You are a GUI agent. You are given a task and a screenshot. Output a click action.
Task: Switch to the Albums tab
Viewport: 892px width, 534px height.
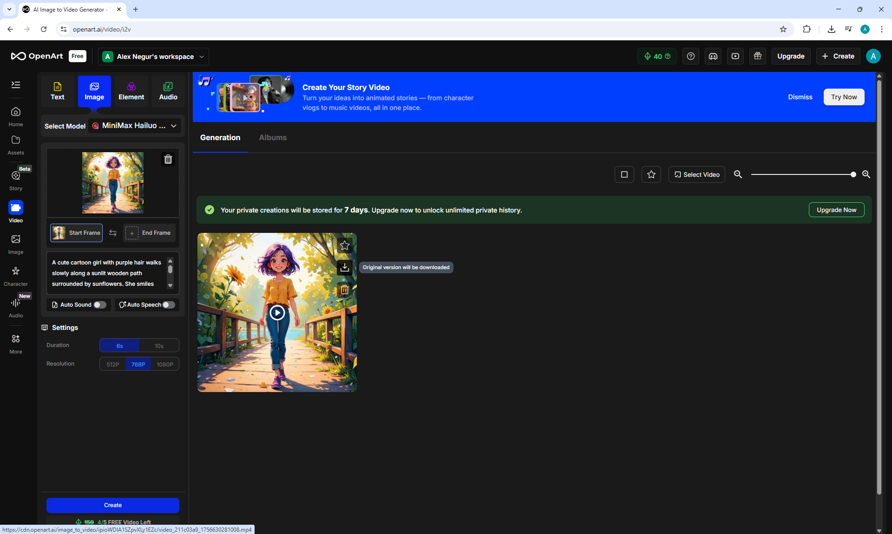[x=273, y=137]
